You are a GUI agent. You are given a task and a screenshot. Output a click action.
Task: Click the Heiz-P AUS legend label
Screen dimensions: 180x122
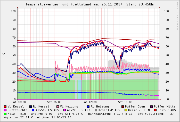[x=167, y=110]
